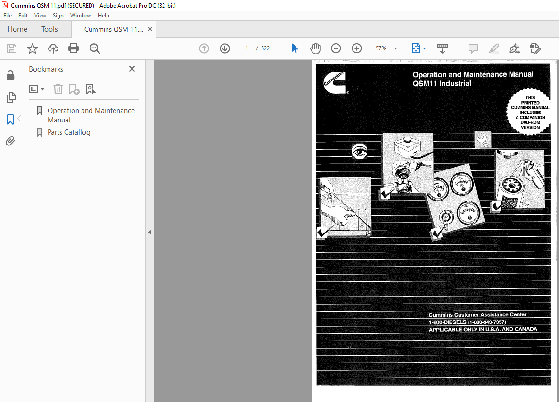This screenshot has height=402, width=559.
Task: Click the total page count 522
Action: tap(265, 48)
